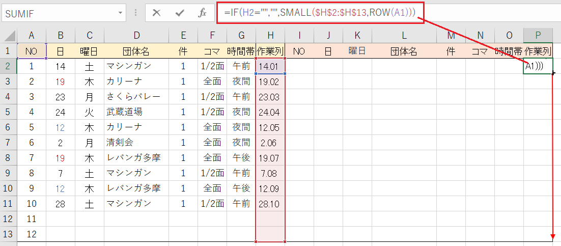Expand the Name Box dropdown arrow
Screen dimensions: 561x246
tap(120, 13)
